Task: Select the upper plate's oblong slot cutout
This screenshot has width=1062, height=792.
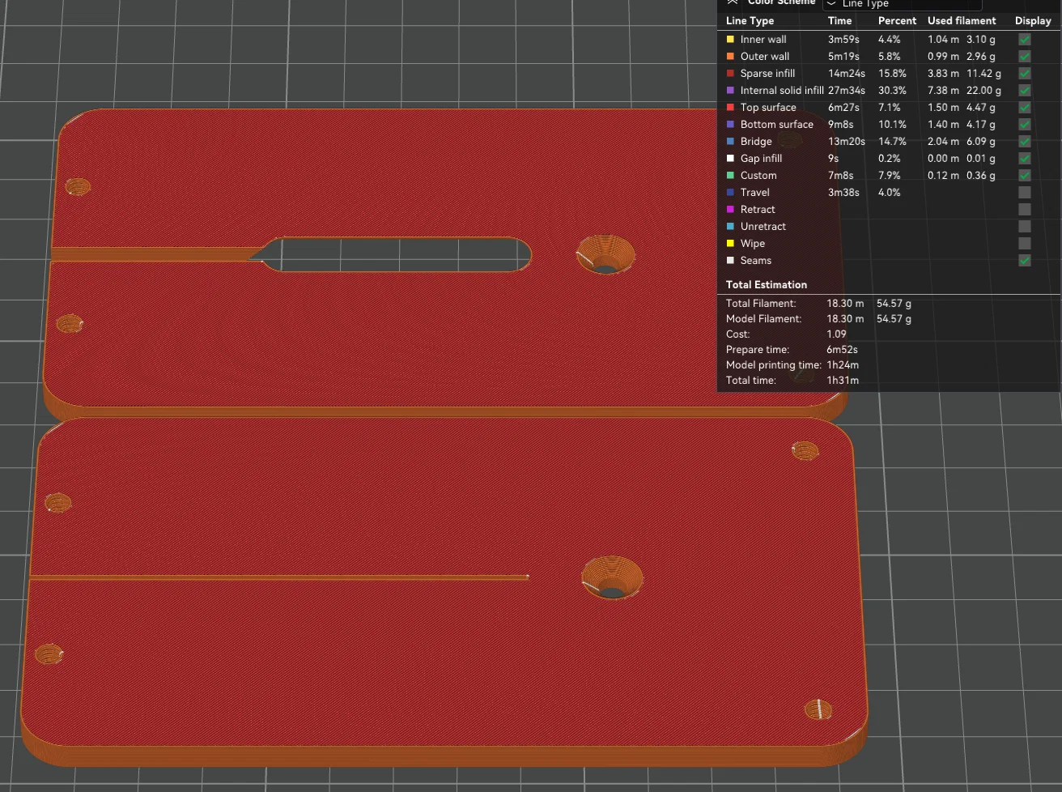Action: tap(397, 254)
